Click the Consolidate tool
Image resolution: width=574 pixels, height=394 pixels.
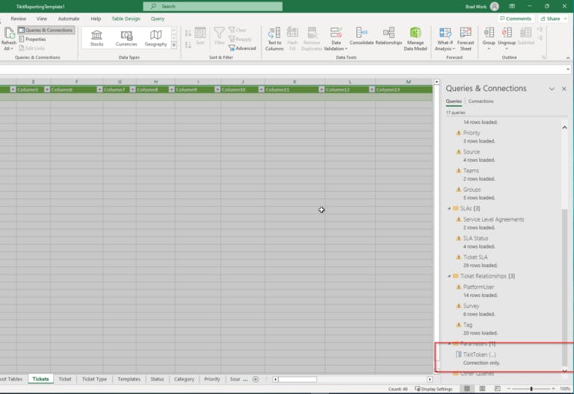coord(361,36)
